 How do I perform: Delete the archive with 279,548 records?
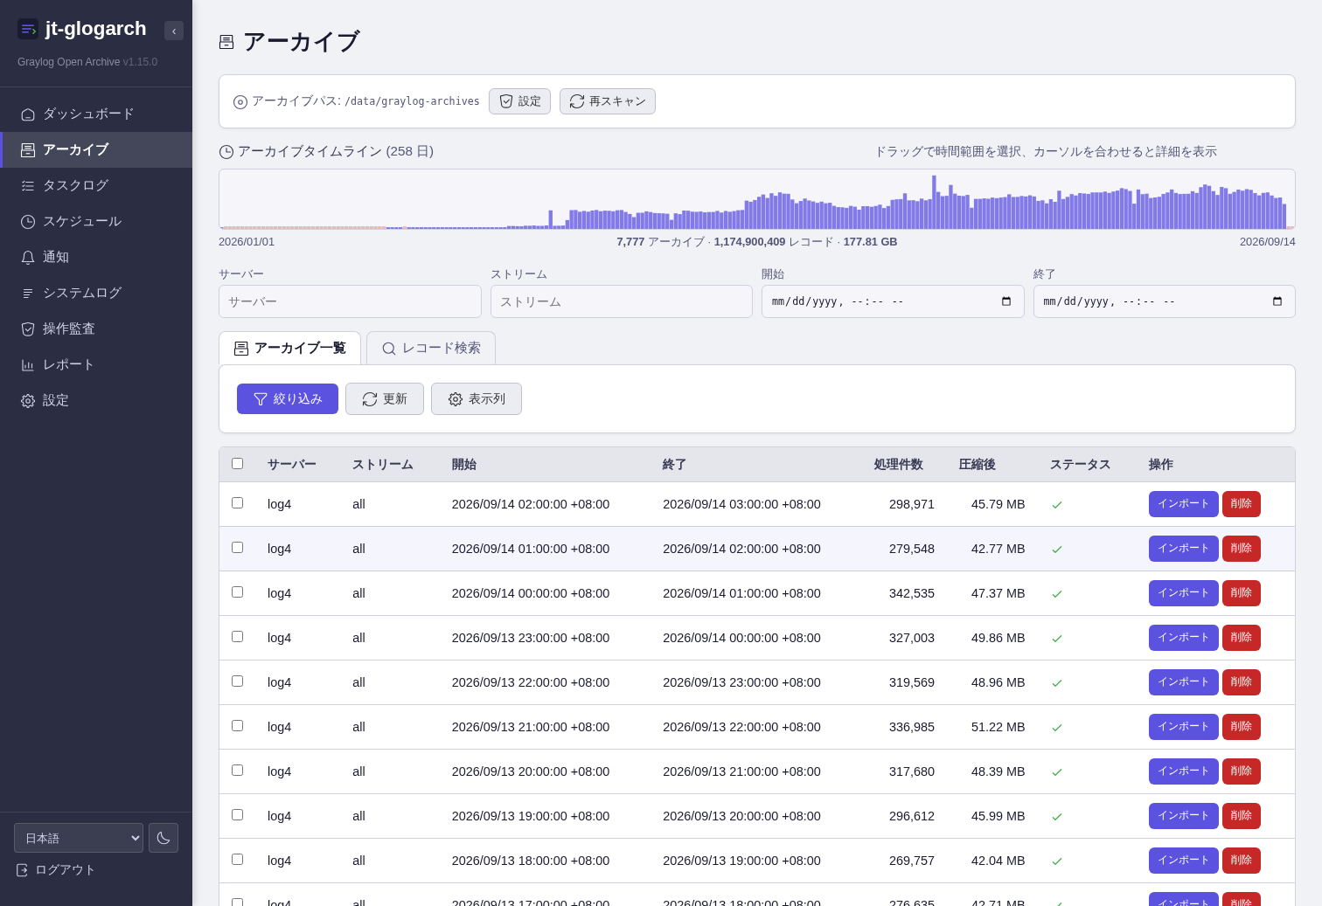point(1242,549)
